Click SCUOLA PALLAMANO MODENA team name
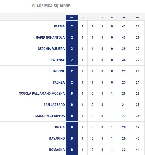 (42, 94)
